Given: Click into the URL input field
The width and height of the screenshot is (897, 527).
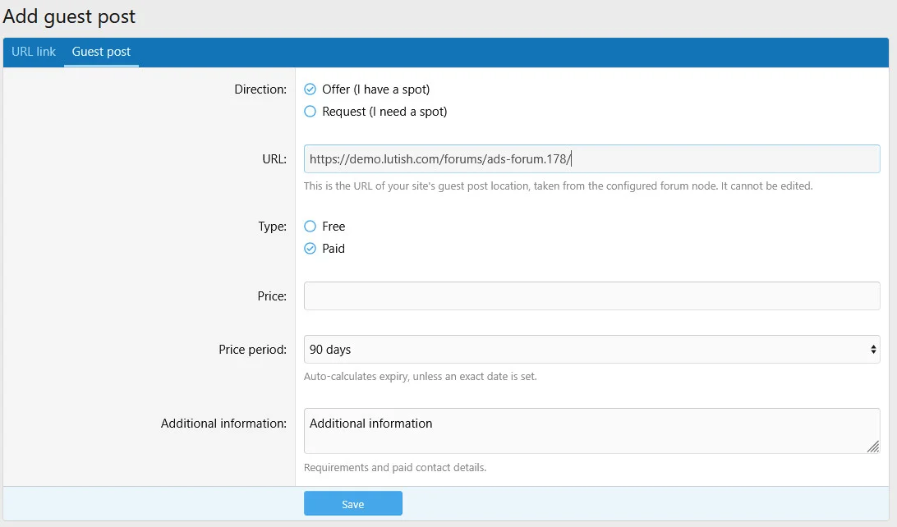Looking at the screenshot, I should [x=591, y=159].
